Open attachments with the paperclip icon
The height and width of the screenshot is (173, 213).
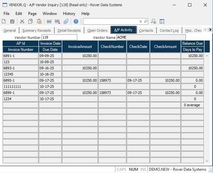click(x=66, y=21)
